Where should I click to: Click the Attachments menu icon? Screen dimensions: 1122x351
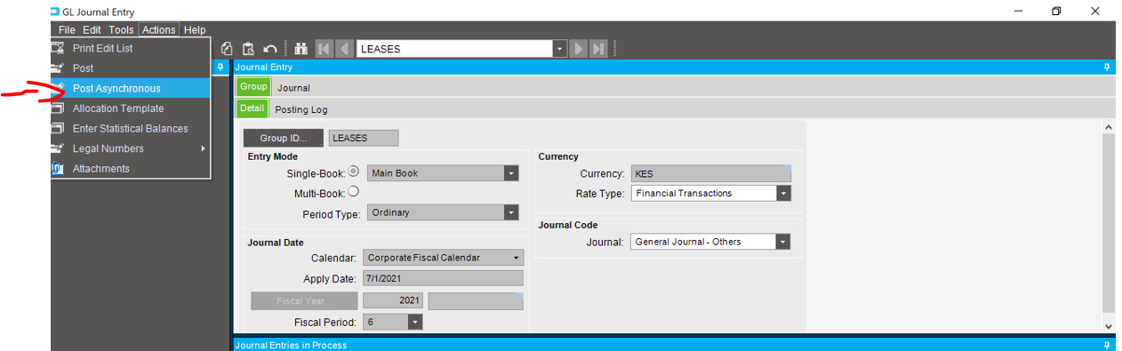click(58, 168)
